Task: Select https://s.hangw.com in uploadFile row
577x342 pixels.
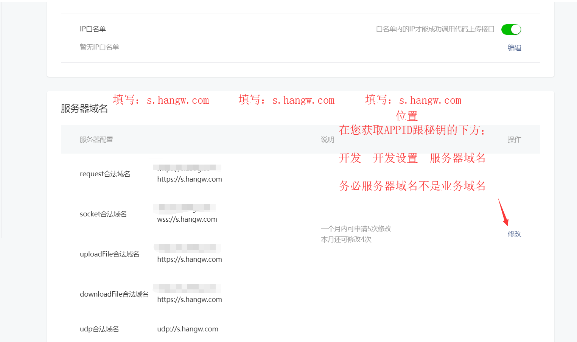Action: click(x=190, y=260)
